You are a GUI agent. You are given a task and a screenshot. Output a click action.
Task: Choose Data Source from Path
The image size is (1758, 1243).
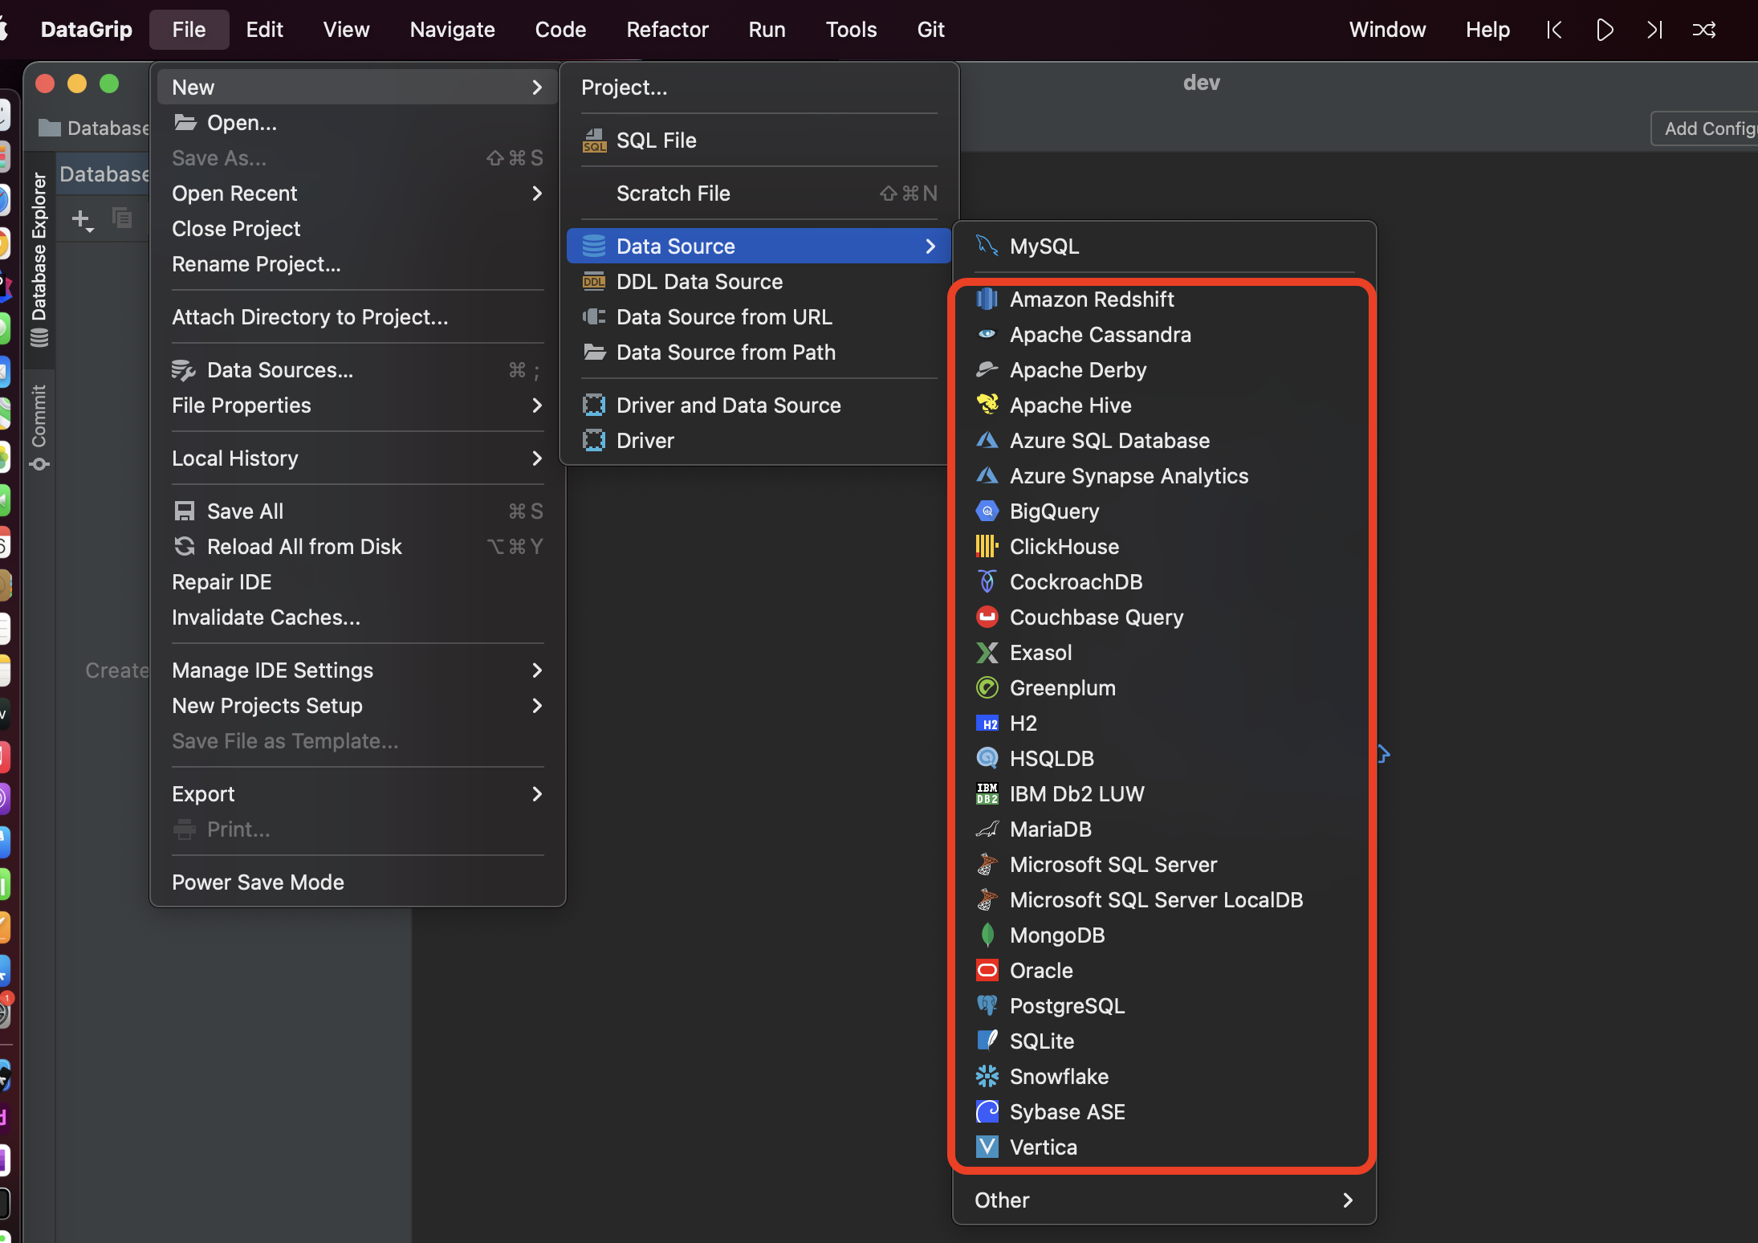click(x=759, y=353)
